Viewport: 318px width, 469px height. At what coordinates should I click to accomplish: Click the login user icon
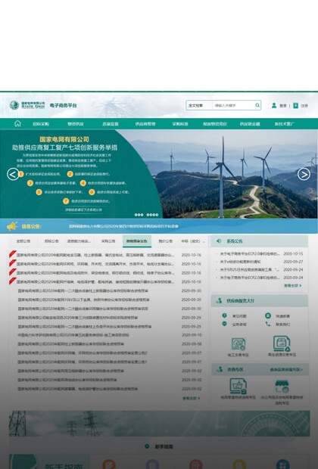[x=274, y=105]
